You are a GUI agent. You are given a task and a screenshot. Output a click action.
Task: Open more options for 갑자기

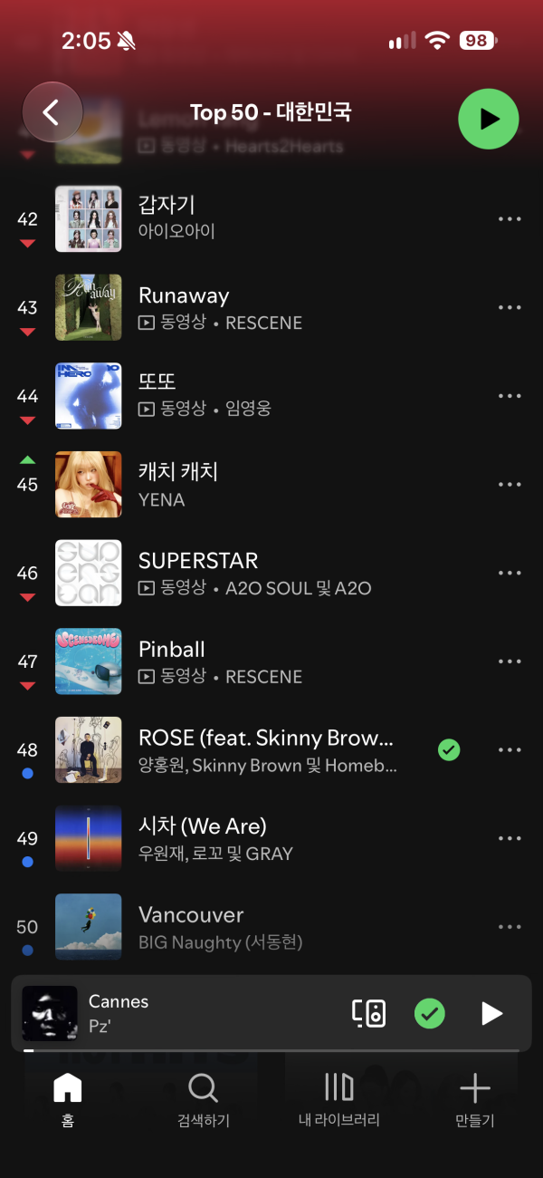(510, 219)
